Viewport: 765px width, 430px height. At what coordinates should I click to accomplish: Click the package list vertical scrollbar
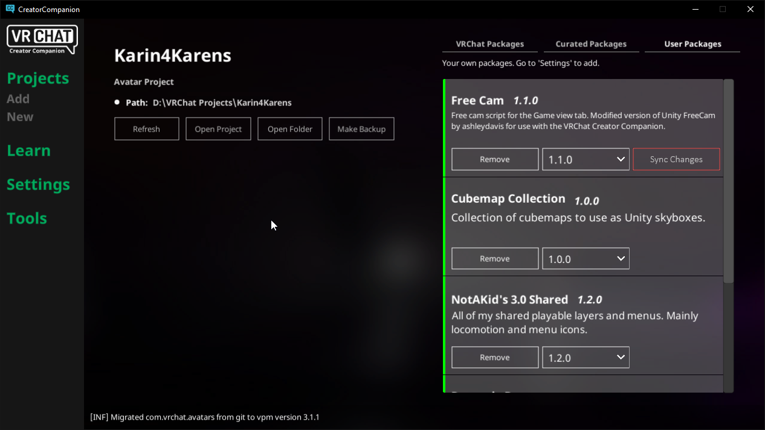click(728, 181)
